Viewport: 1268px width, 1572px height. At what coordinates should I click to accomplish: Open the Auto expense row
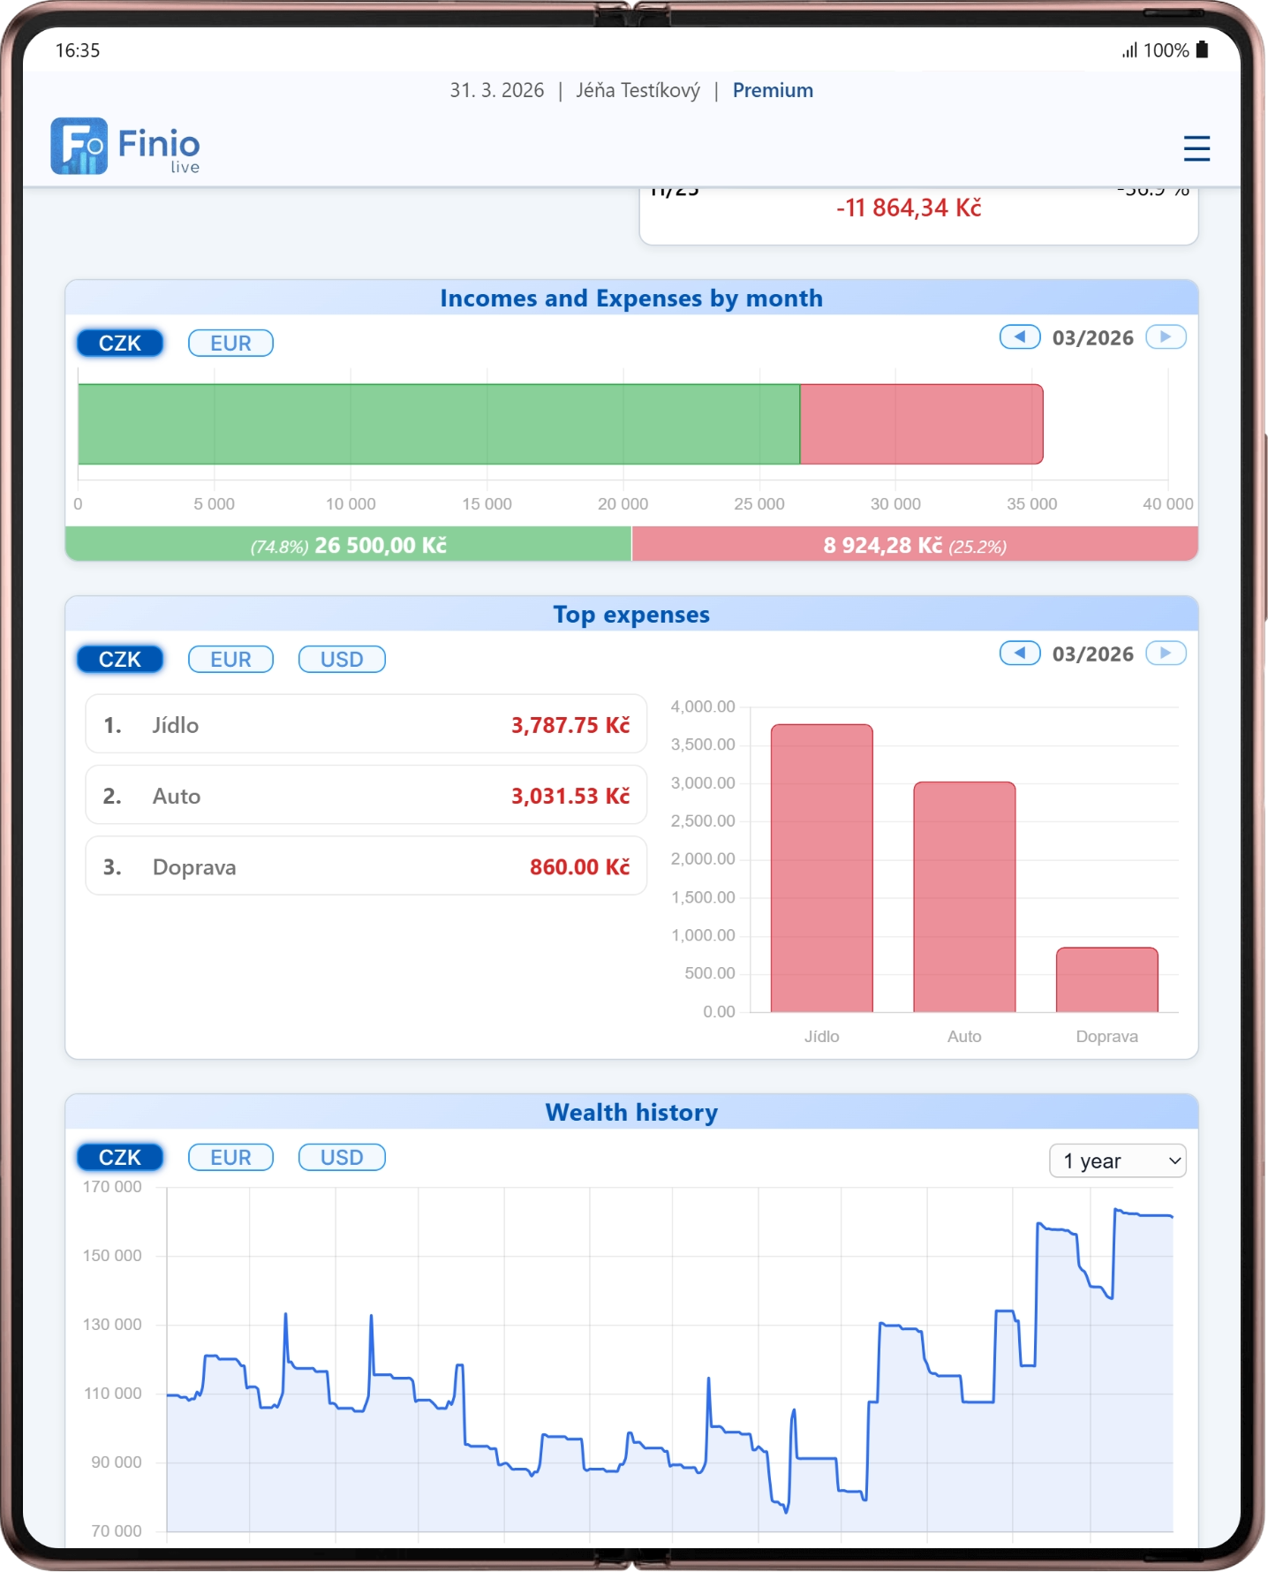(366, 796)
